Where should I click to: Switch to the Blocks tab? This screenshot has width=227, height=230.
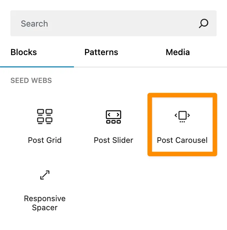pyautogui.click(x=24, y=52)
